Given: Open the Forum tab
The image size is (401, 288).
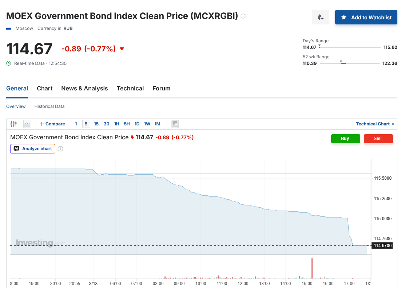Looking at the screenshot, I should coord(161,88).
